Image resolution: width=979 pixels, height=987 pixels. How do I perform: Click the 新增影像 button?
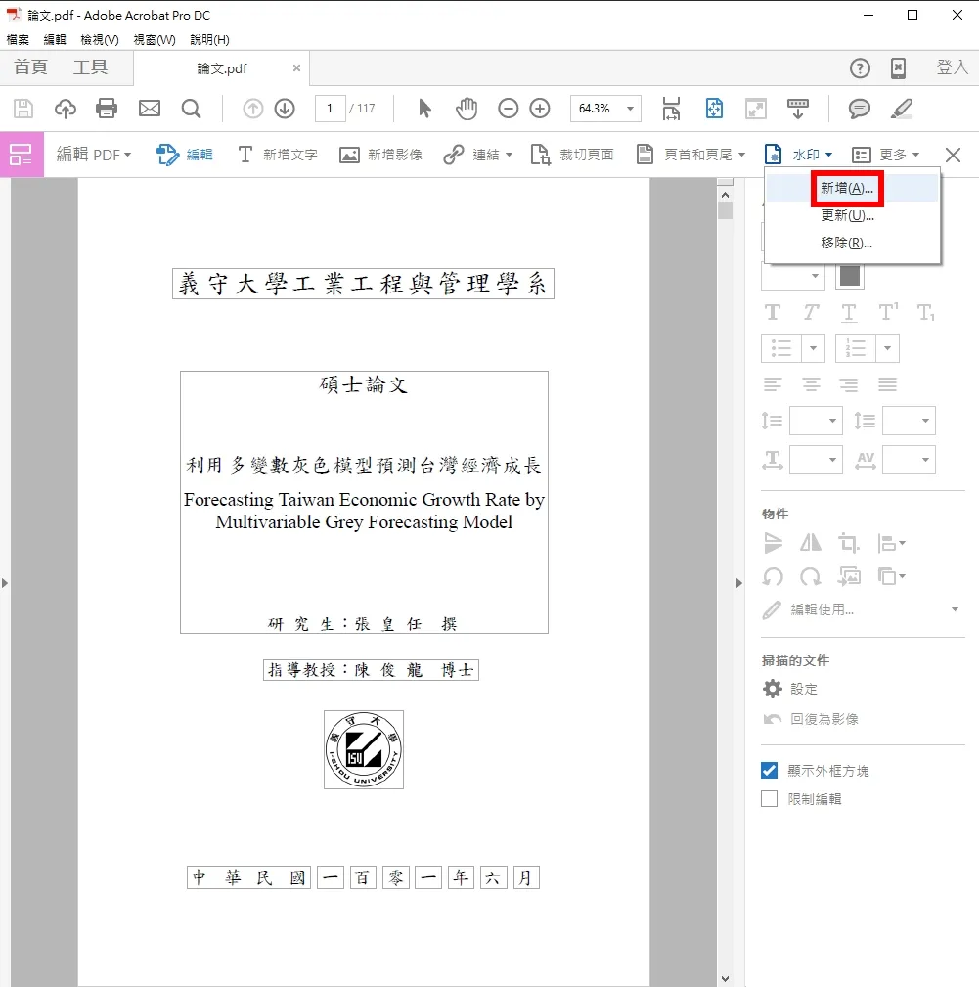click(x=380, y=155)
